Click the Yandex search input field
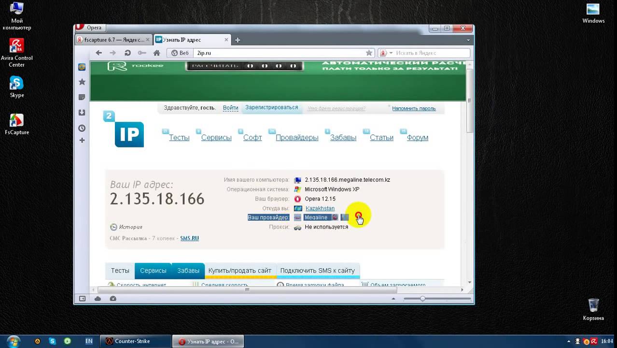Image resolution: width=617 pixels, height=348 pixels. click(432, 53)
